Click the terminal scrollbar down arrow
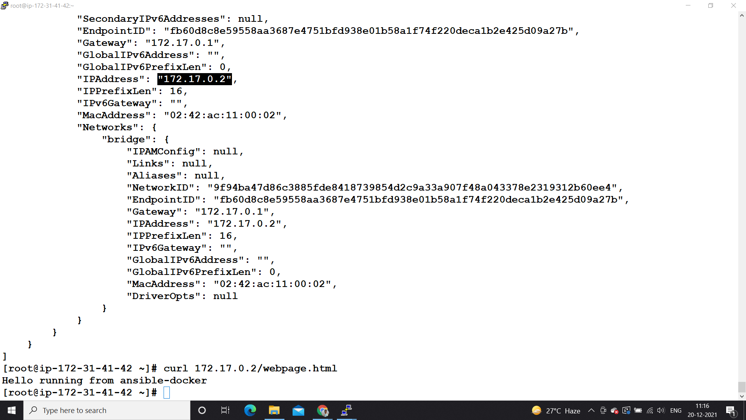 (x=742, y=397)
